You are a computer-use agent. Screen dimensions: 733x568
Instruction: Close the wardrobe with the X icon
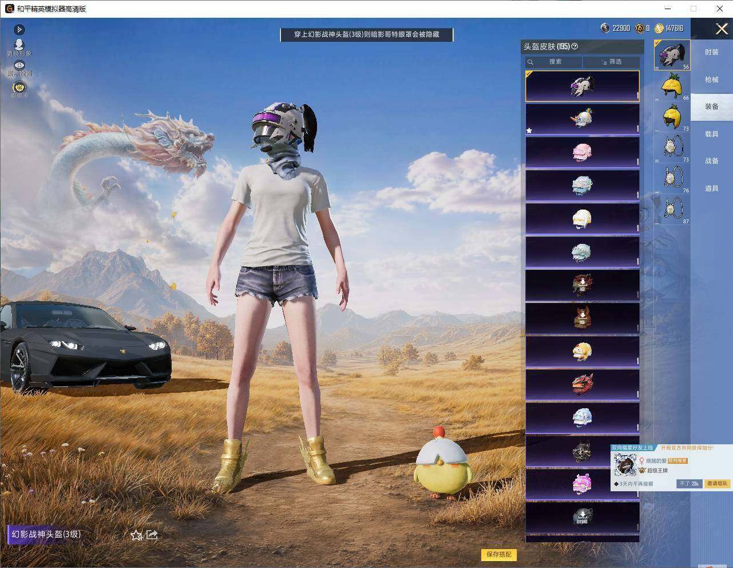[x=722, y=29]
